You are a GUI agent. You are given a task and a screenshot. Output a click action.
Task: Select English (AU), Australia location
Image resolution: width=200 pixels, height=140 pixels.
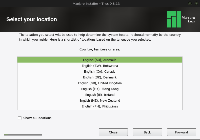coord(100,60)
